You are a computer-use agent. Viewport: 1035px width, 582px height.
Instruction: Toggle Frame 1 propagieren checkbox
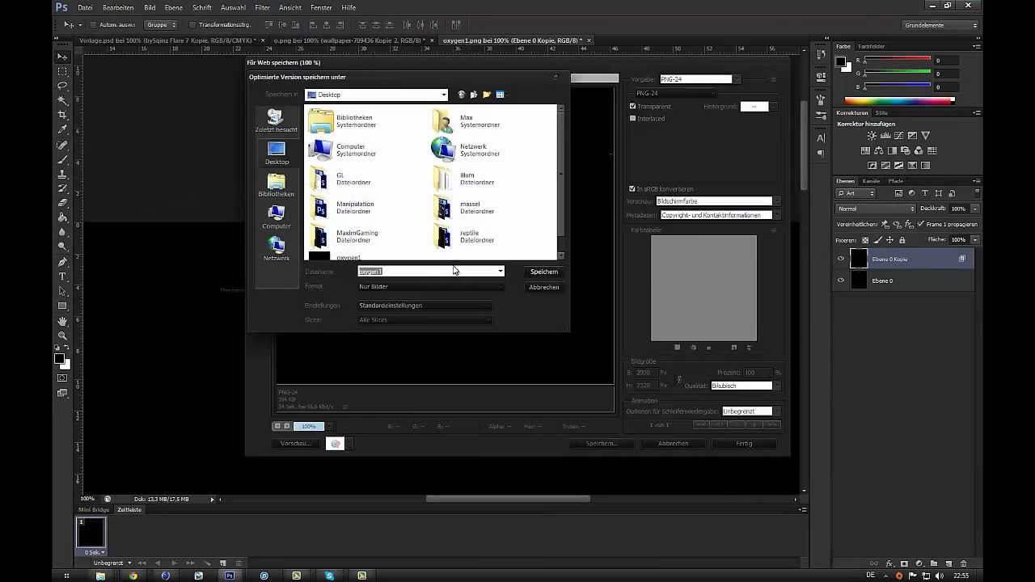point(921,224)
